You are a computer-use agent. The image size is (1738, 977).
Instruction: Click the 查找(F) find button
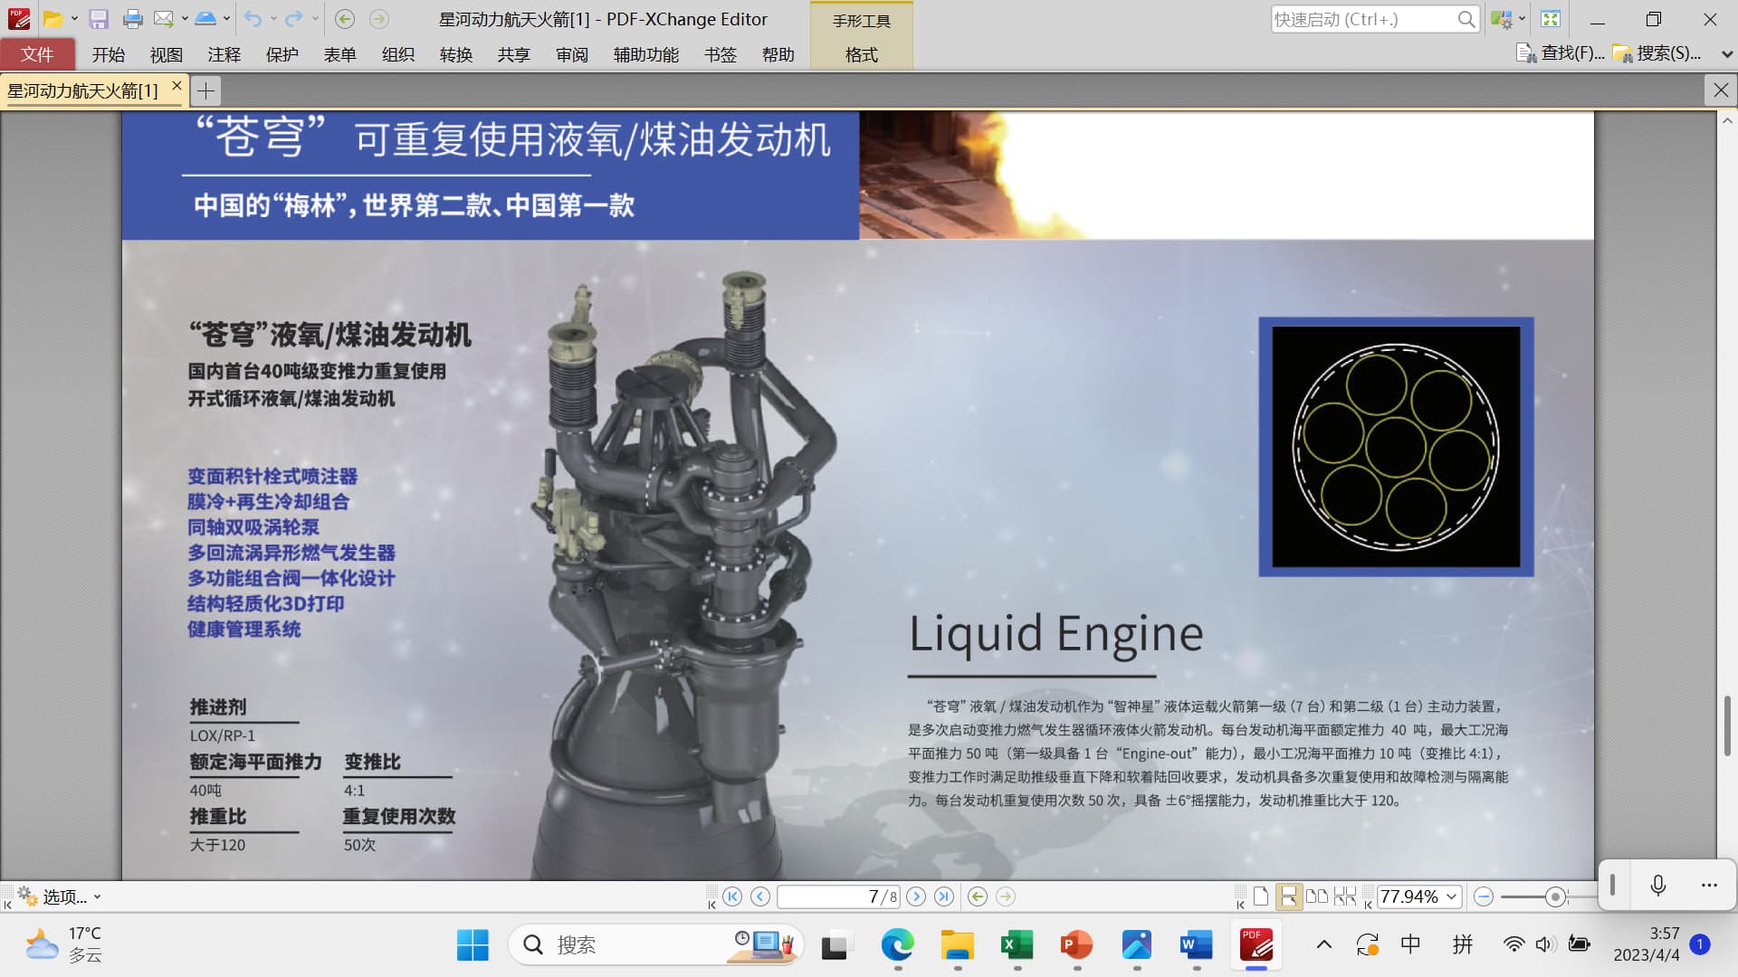tap(1561, 53)
